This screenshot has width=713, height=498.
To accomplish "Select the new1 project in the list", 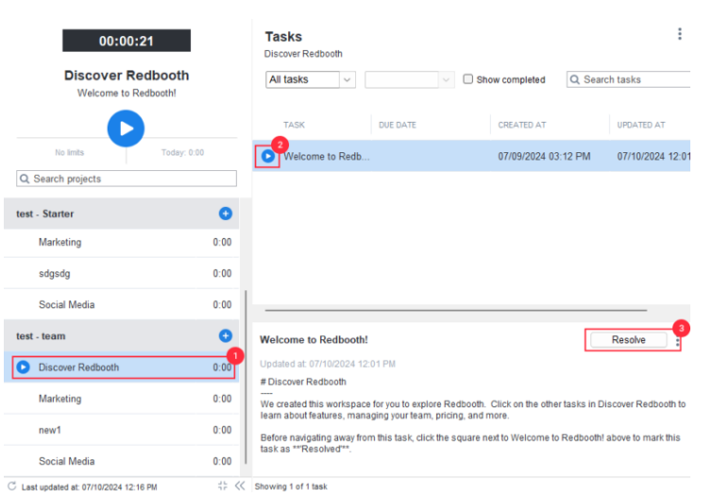I will pos(52,430).
